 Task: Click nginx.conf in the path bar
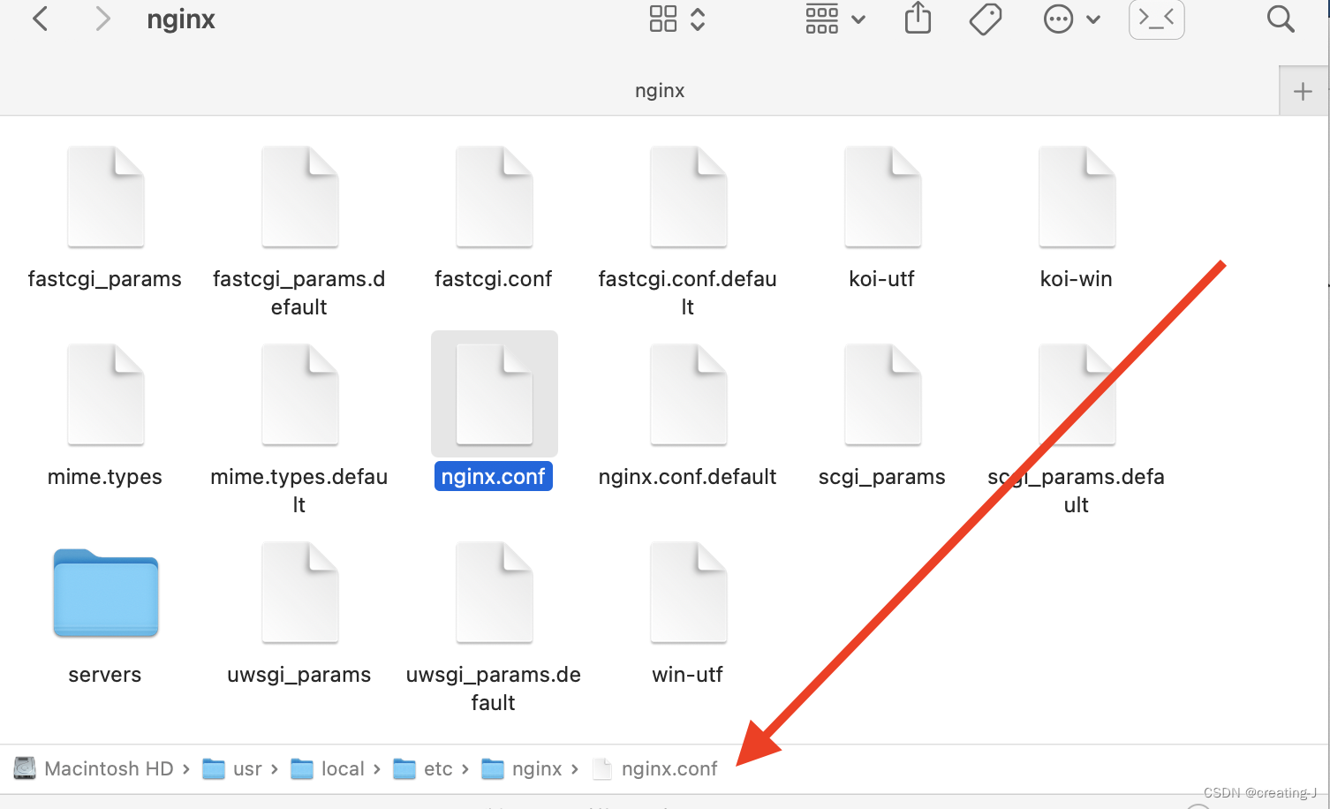pos(655,768)
